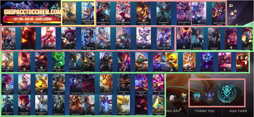
Task: Open the THÀNH TỰU tab
Action: pos(205,111)
